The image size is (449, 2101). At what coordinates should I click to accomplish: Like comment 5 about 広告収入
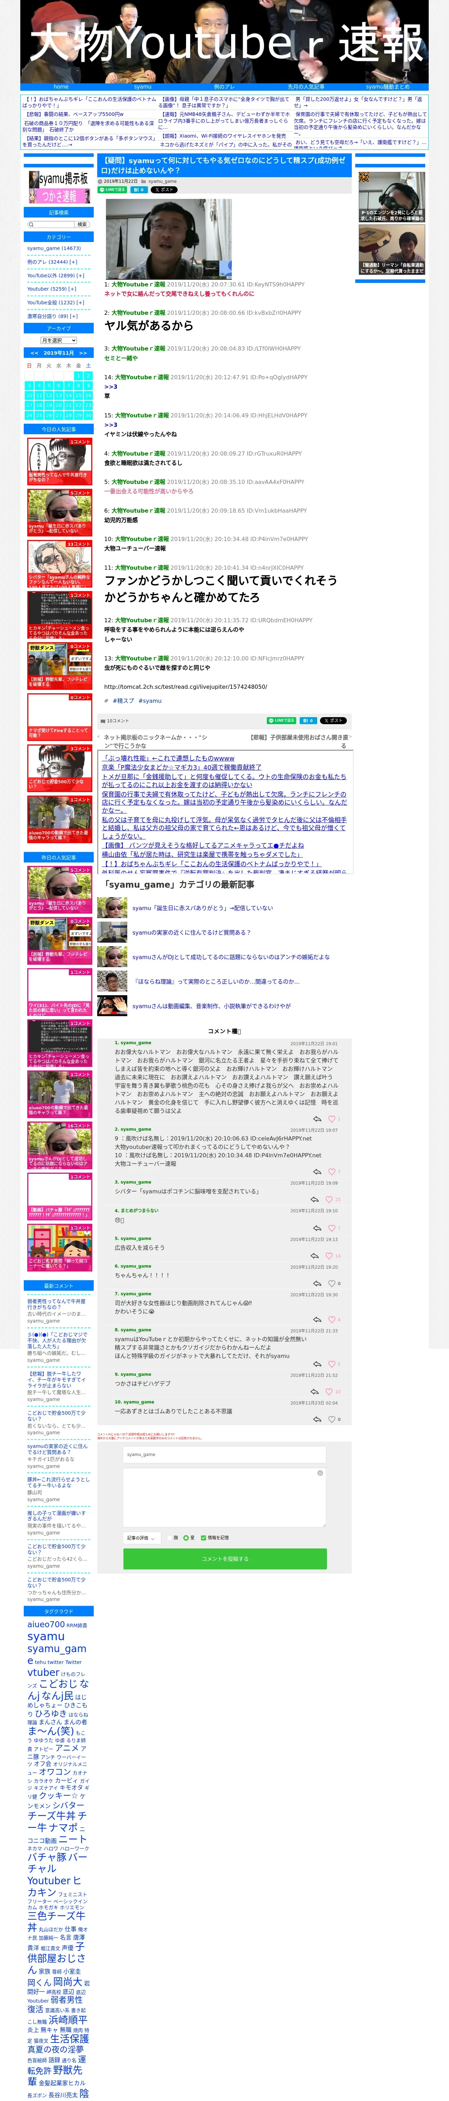pyautogui.click(x=329, y=1256)
